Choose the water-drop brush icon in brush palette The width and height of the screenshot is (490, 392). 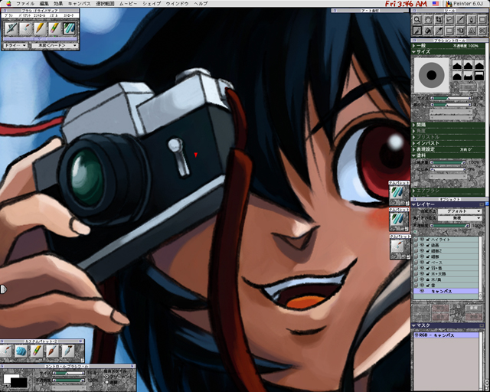click(x=25, y=28)
